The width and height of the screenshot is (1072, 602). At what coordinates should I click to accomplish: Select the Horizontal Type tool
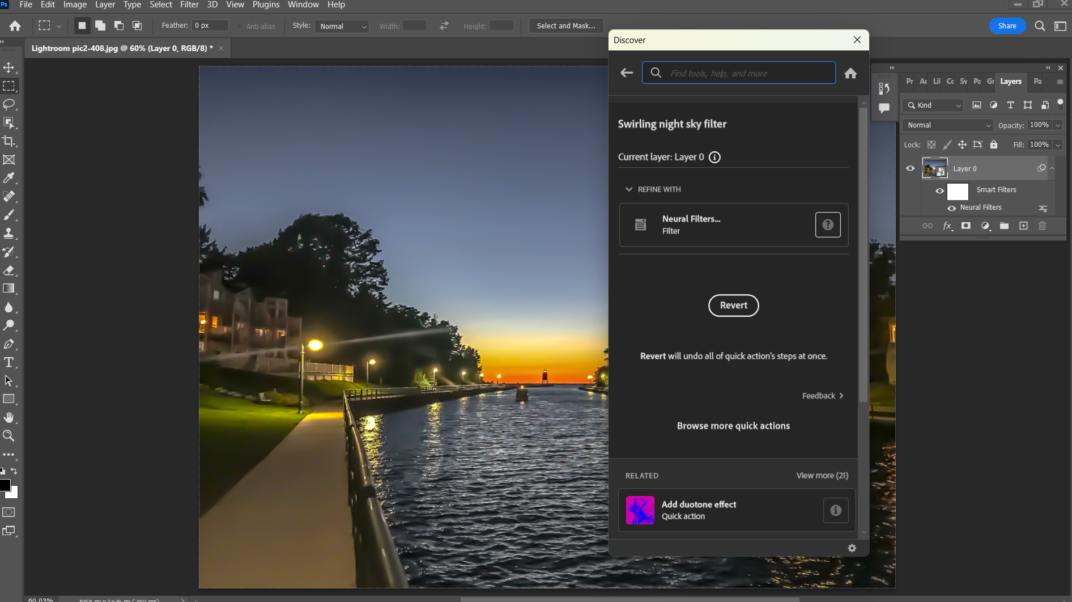9,362
